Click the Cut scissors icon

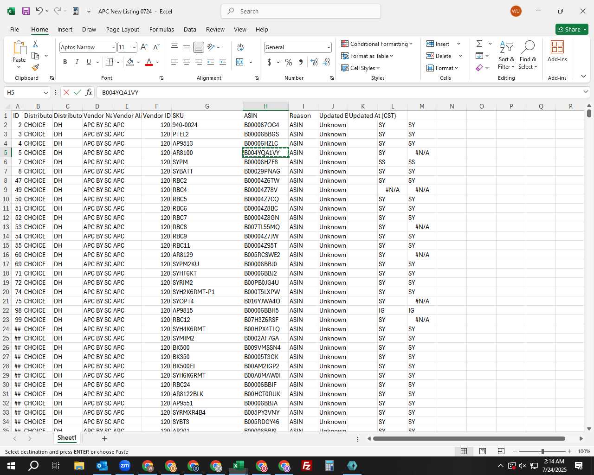point(35,44)
